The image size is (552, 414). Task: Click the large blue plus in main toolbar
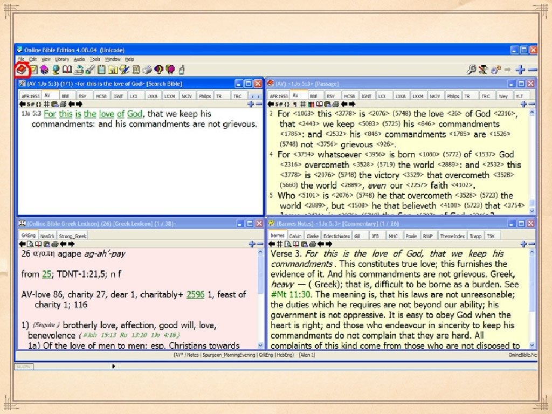point(520,70)
